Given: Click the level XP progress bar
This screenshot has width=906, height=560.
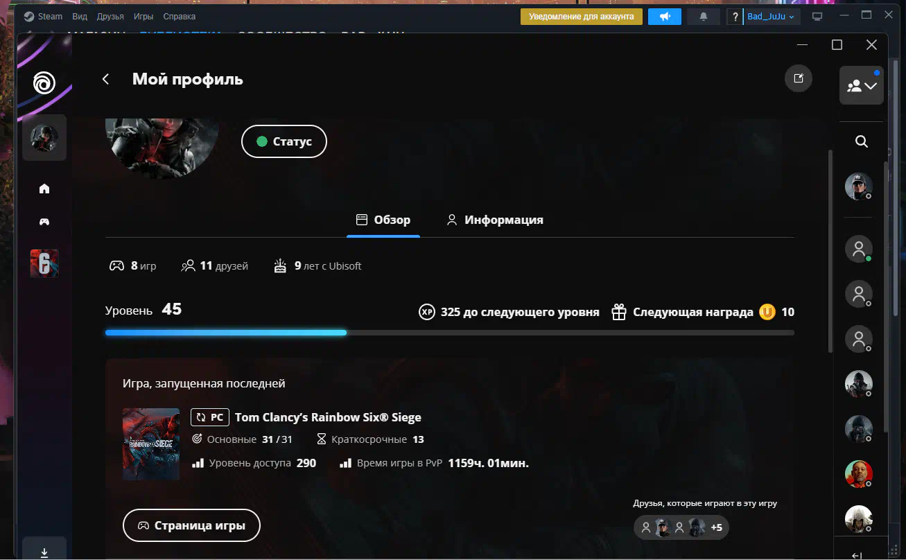Looking at the screenshot, I should [x=450, y=333].
